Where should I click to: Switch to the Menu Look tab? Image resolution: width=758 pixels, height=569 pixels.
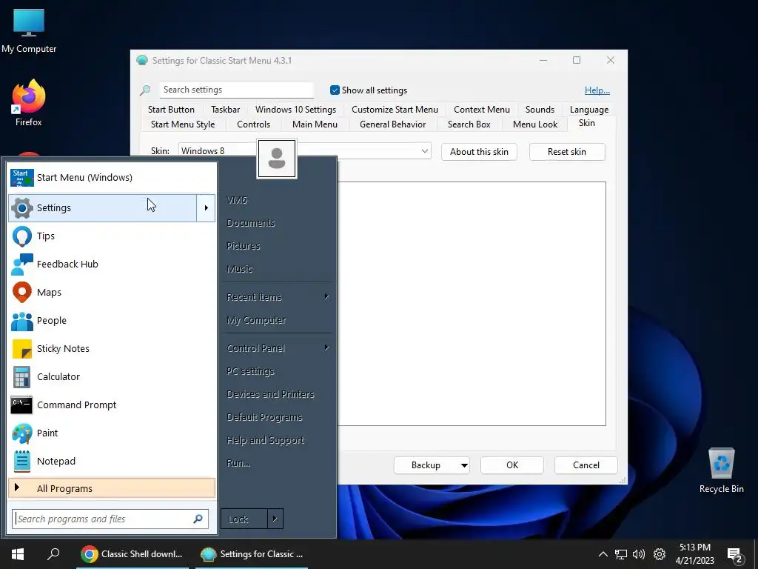(534, 124)
